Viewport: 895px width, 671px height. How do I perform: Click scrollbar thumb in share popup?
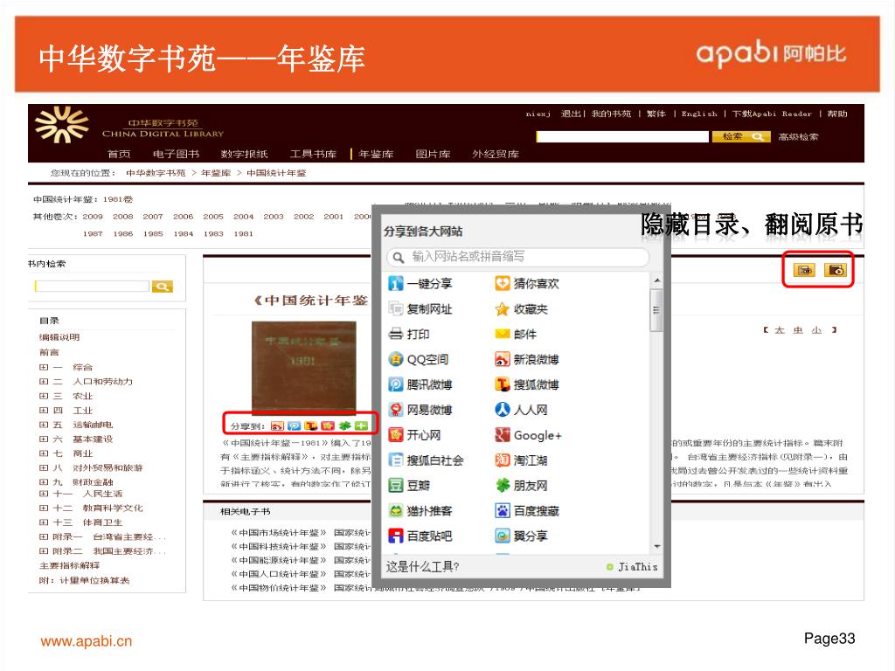click(656, 310)
